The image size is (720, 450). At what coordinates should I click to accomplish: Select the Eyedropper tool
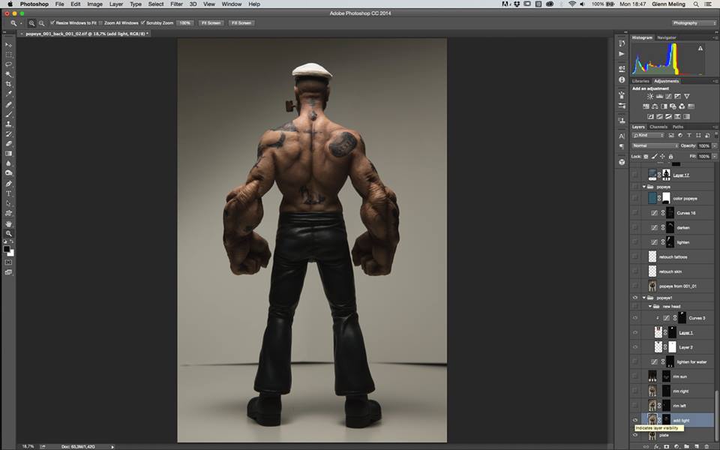coord(9,94)
